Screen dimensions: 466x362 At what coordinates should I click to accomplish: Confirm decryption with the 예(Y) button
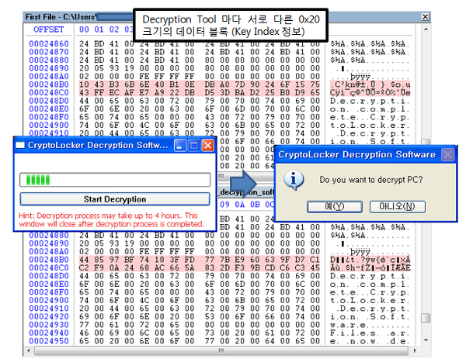pos(334,206)
